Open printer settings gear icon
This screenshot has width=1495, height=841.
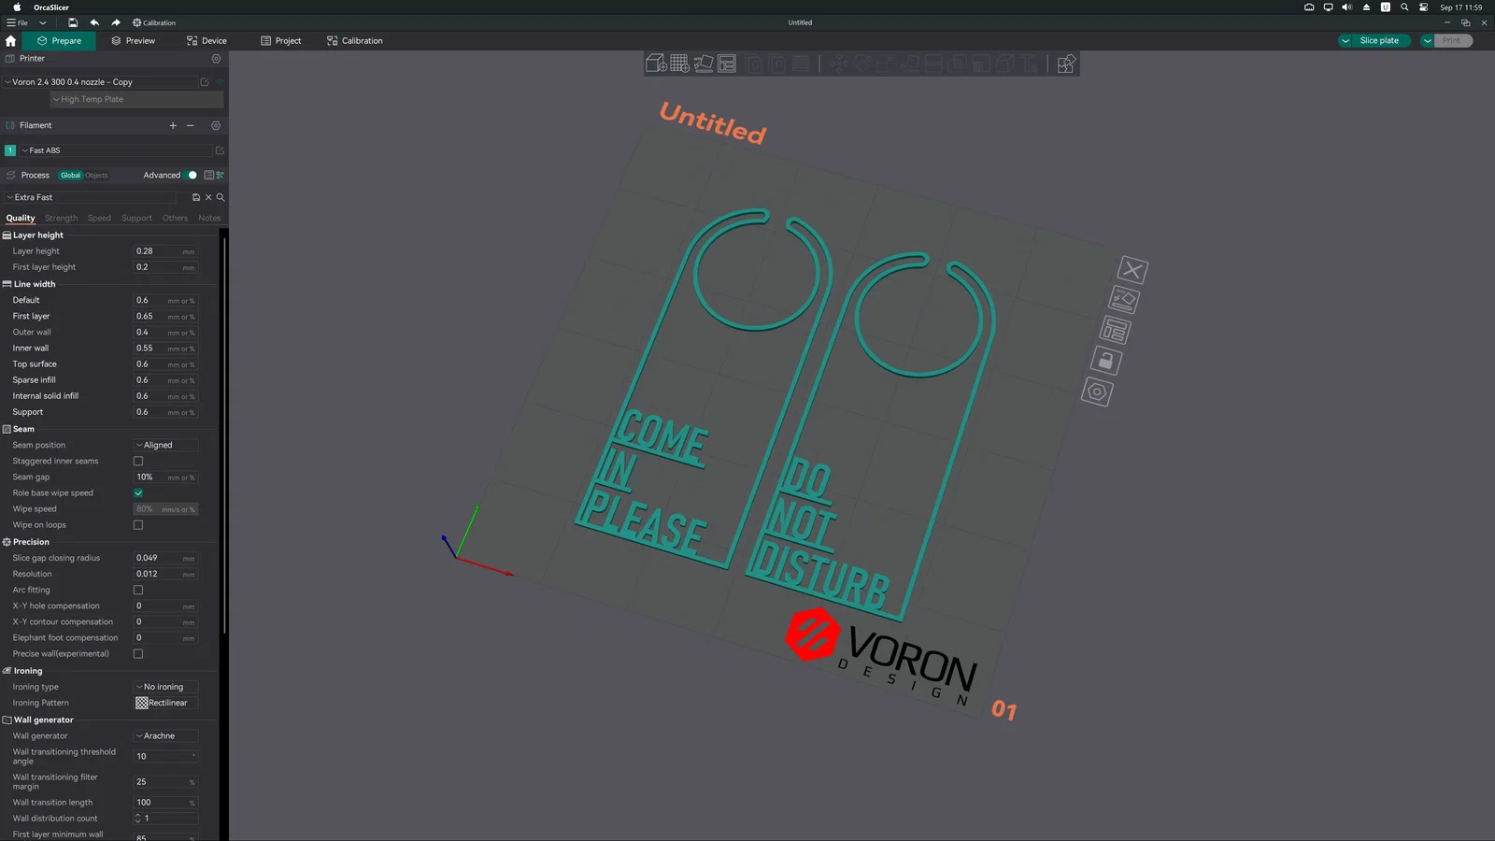216,58
